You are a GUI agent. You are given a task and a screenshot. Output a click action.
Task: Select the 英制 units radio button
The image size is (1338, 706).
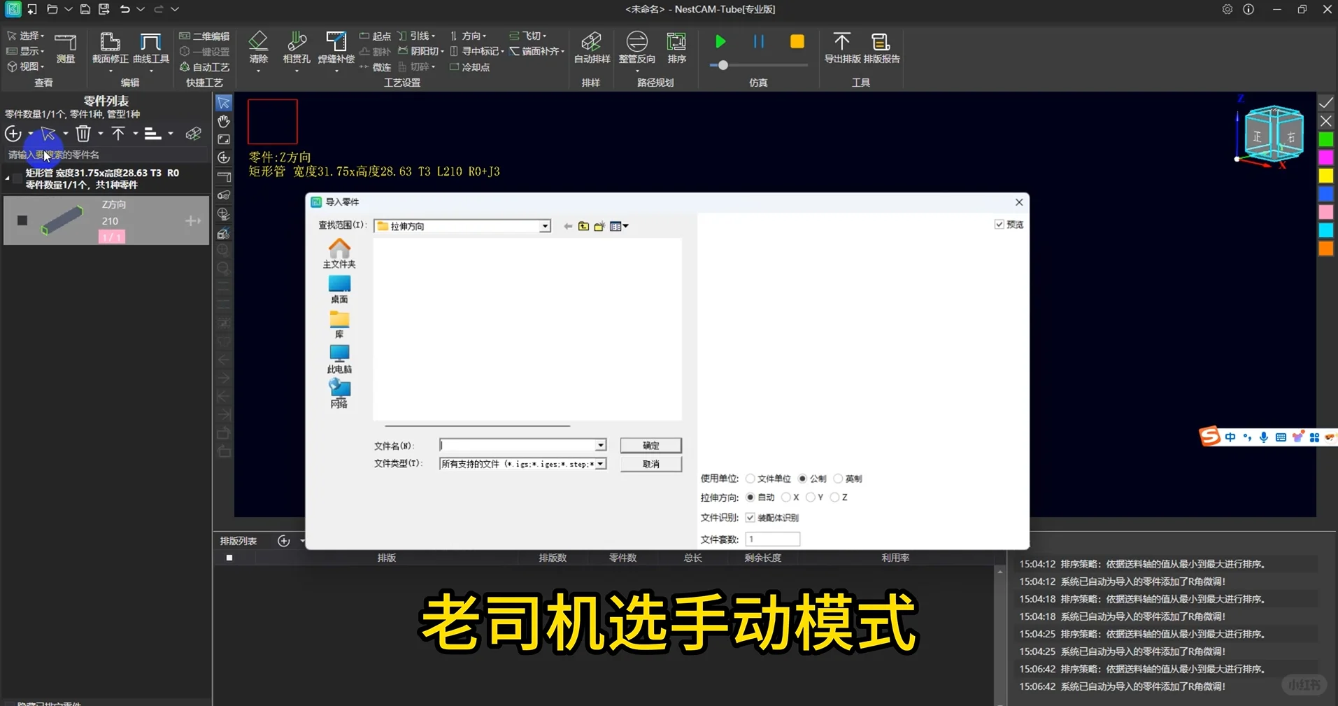tap(839, 479)
